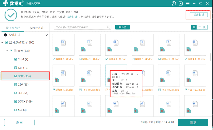Click the G: drive icon

click(x=10, y=42)
